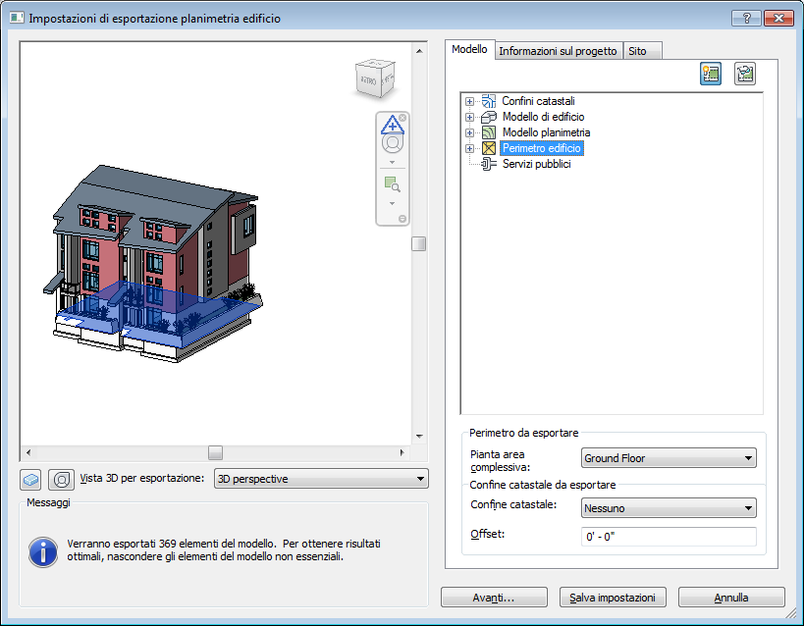Click the Offset input field

(669, 537)
